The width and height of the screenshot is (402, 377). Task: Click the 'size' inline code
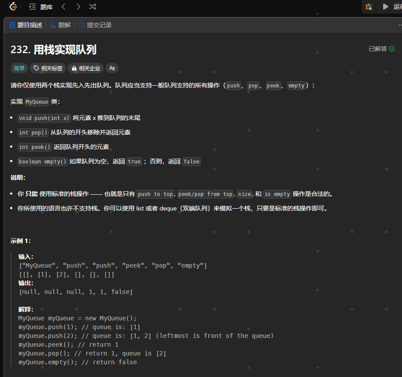245,194
